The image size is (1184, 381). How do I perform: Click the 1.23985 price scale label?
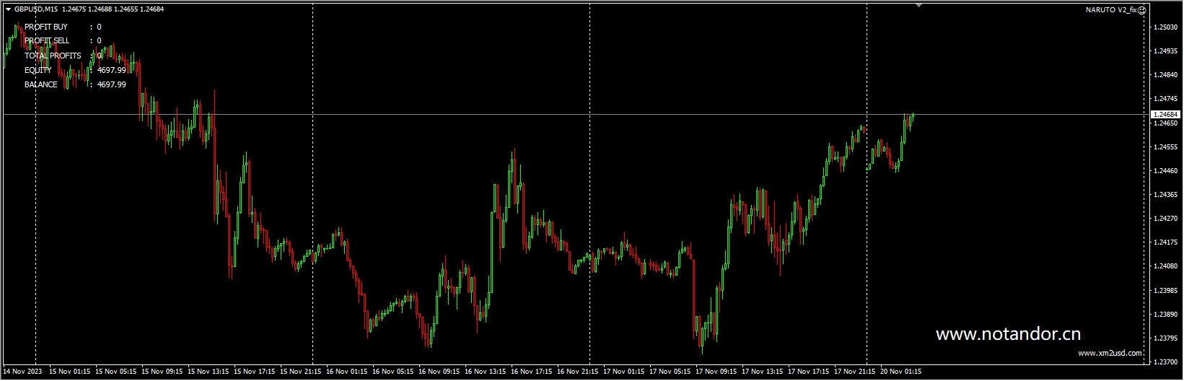click(x=1166, y=291)
